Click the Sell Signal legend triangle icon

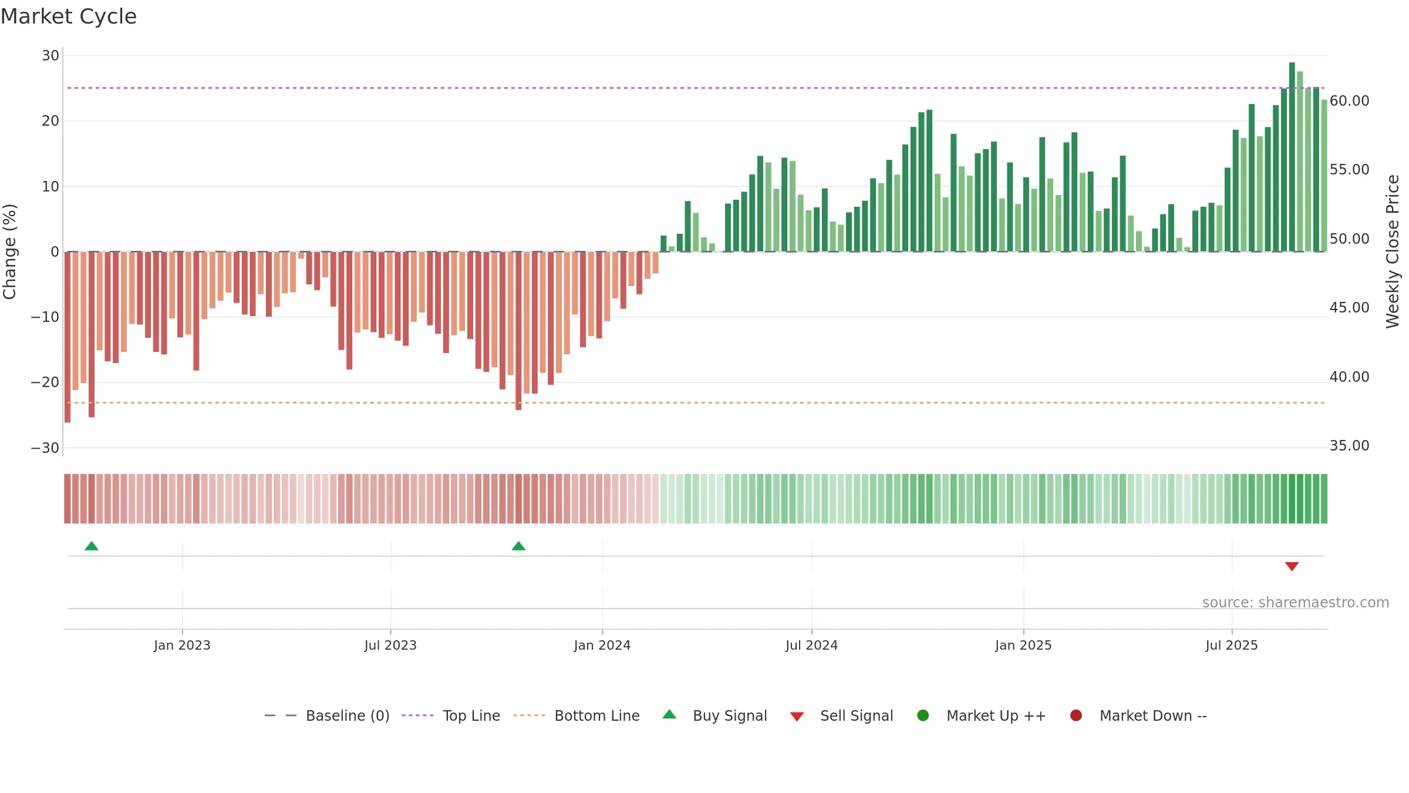[x=797, y=717]
